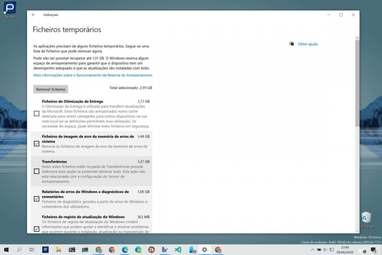Open Visual Studio Code from the taskbar

tap(178, 249)
